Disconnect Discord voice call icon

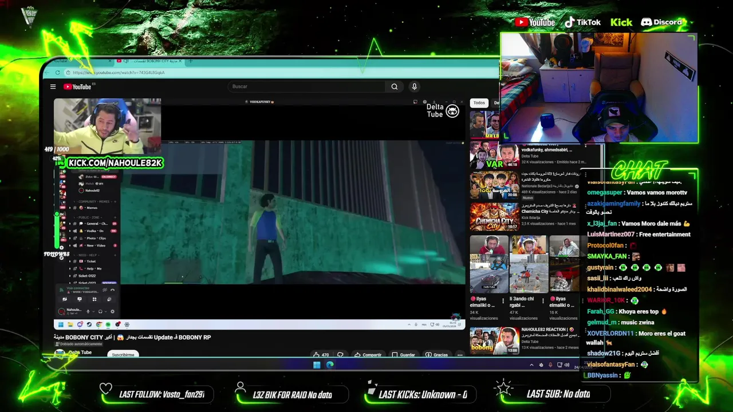[112, 290]
